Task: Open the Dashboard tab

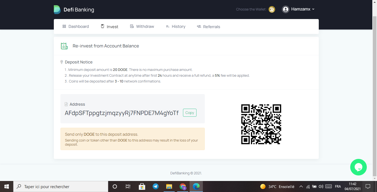Action: coord(76,26)
